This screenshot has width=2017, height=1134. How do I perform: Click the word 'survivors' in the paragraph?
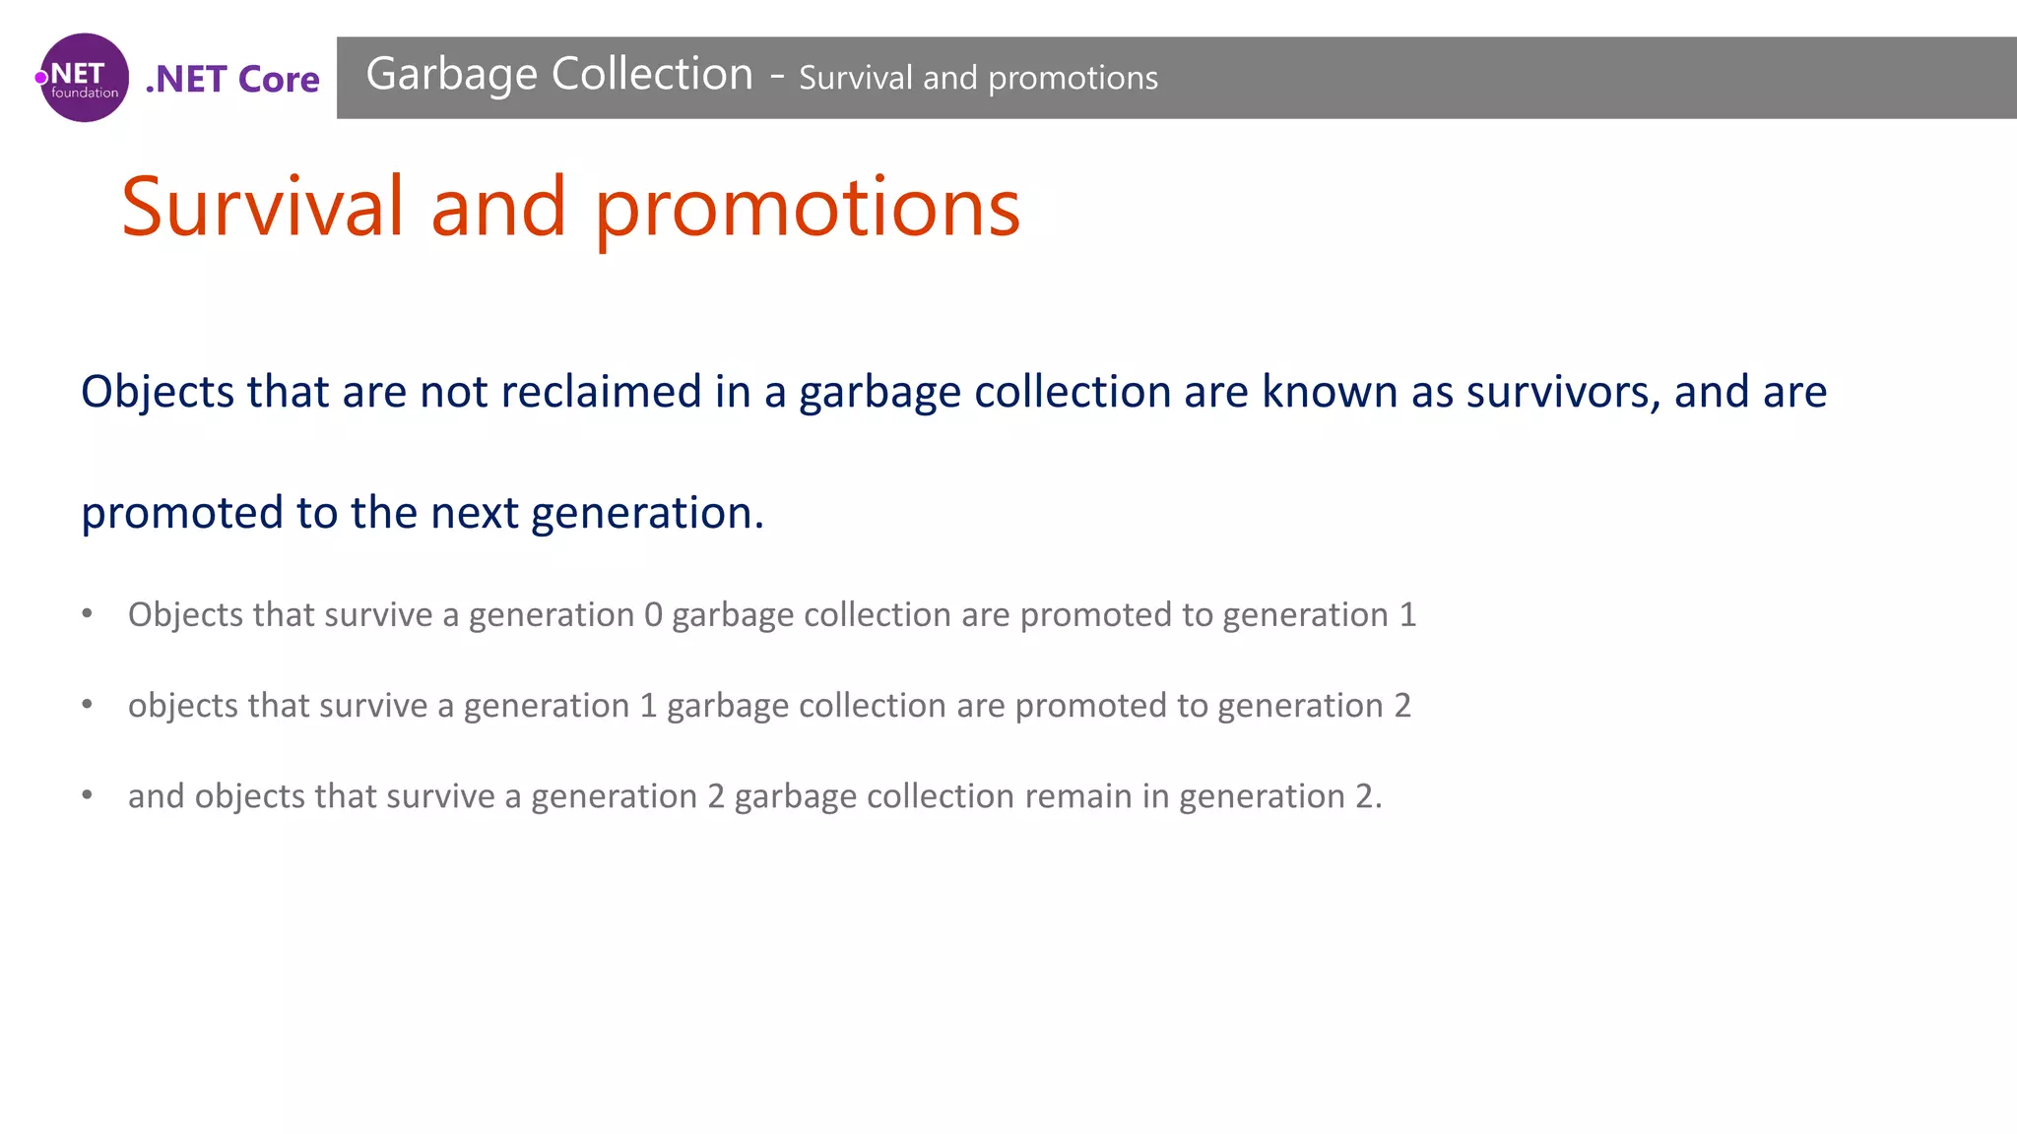tap(1562, 392)
